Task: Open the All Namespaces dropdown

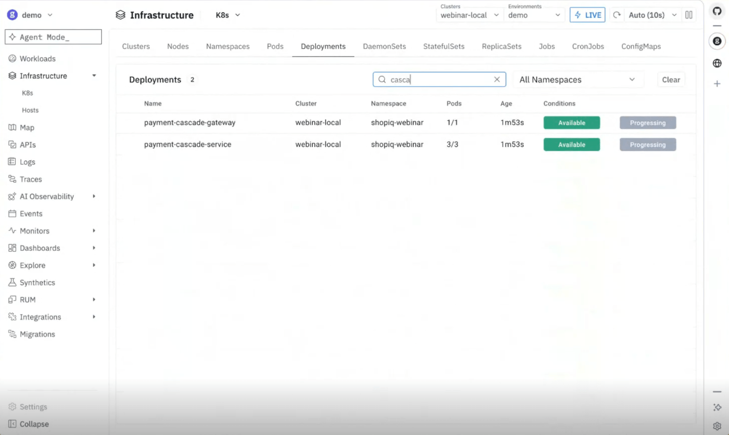Action: click(x=578, y=80)
